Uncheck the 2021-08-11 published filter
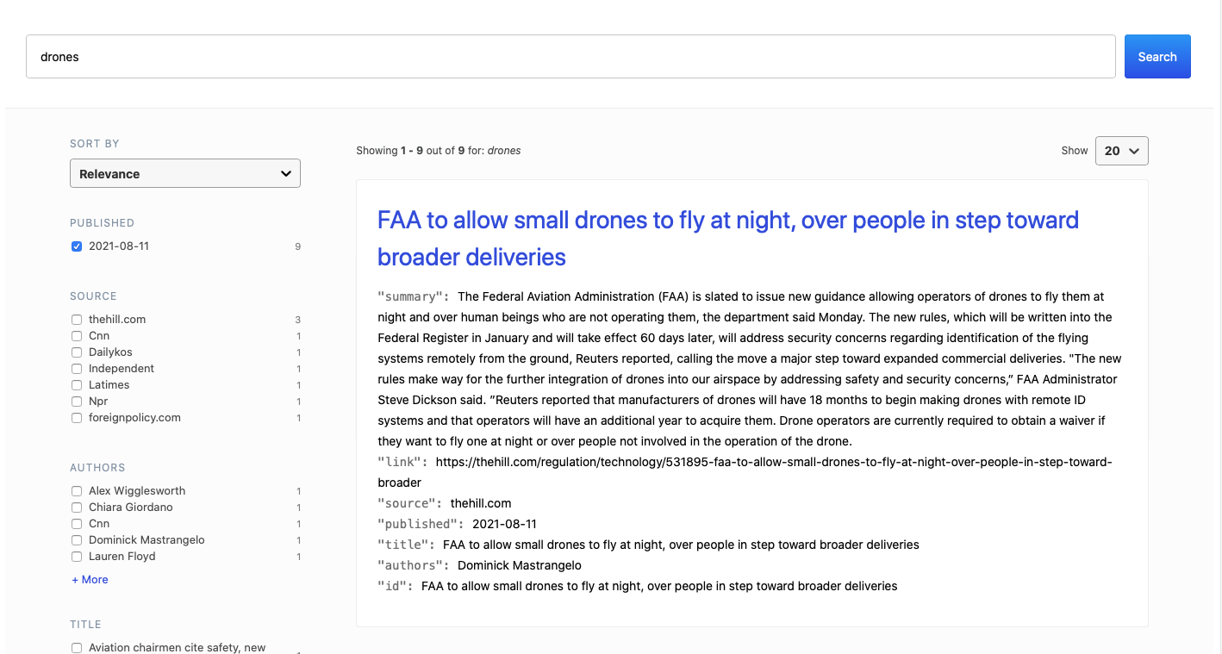This screenshot has height=654, width=1222. [77, 246]
